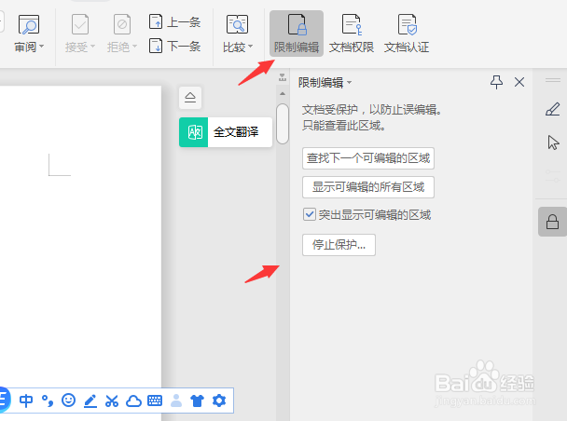Click the 全文翻译 full-text translate button
The image size is (567, 421).
[x=226, y=132]
